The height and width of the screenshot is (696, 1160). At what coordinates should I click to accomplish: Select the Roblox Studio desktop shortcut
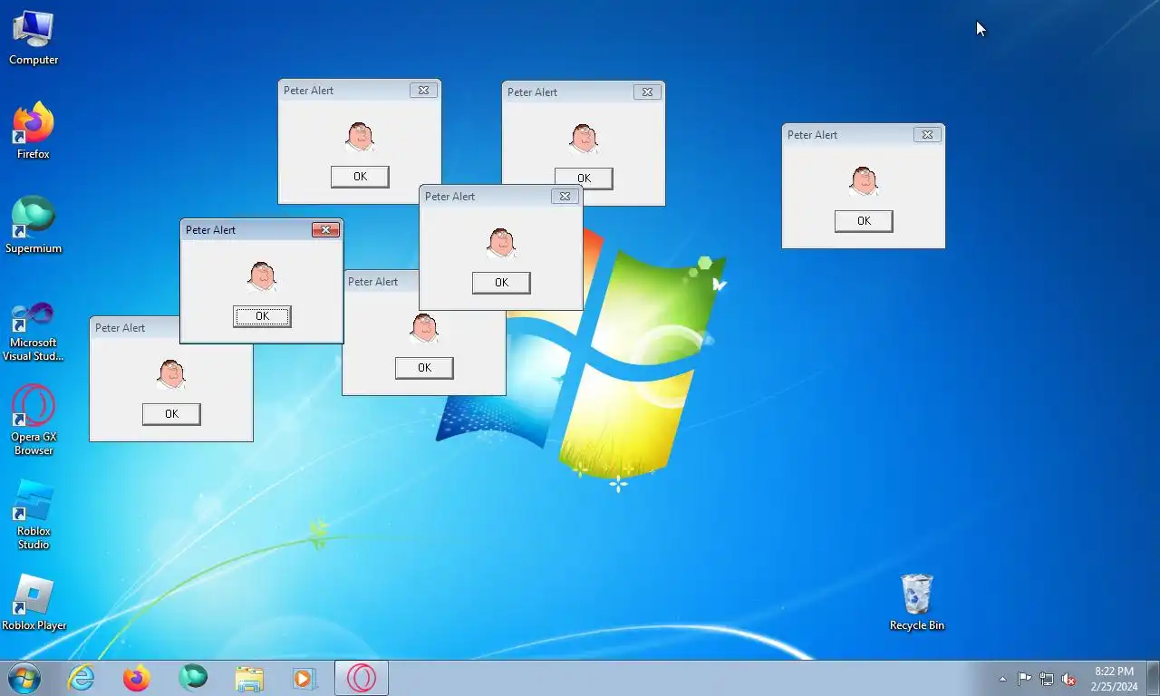click(x=34, y=515)
